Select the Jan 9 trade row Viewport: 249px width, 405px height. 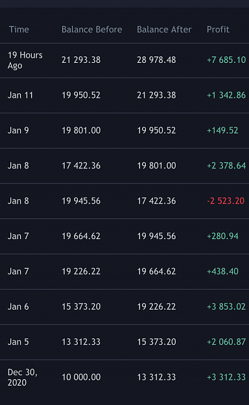(124, 130)
